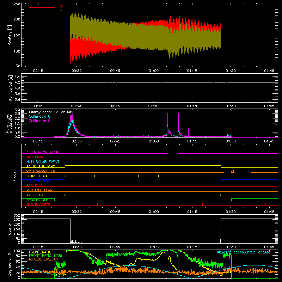
Task: Click the cyan 'Collimator 8' legend entry
Action: pos(39,116)
